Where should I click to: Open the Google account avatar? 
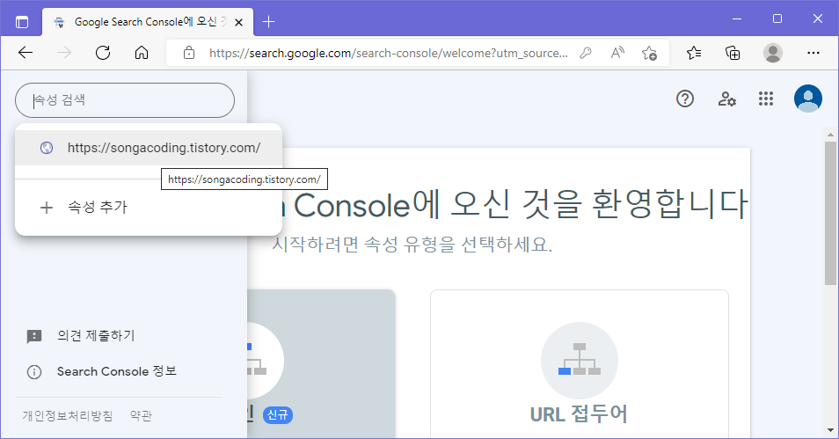click(808, 99)
